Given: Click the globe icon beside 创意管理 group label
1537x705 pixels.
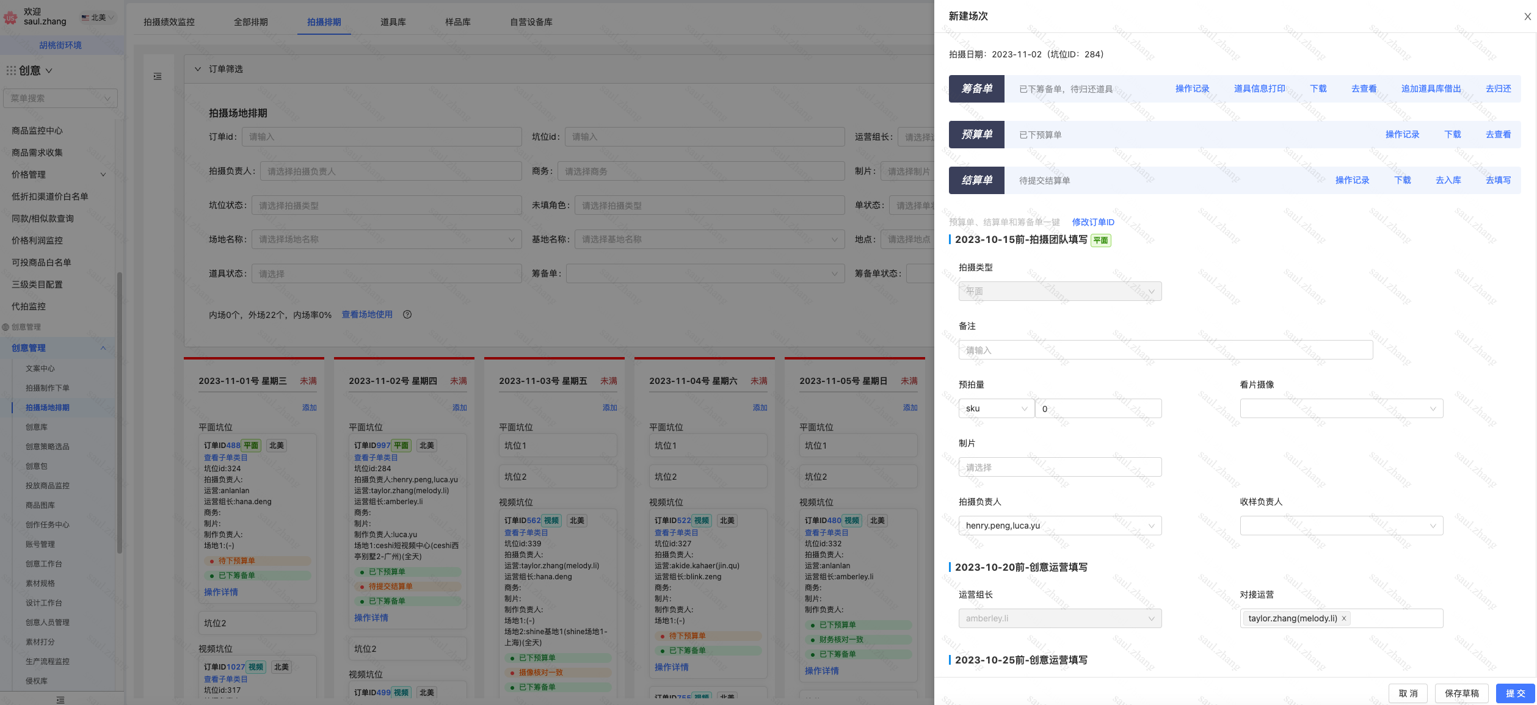Looking at the screenshot, I should [5, 327].
